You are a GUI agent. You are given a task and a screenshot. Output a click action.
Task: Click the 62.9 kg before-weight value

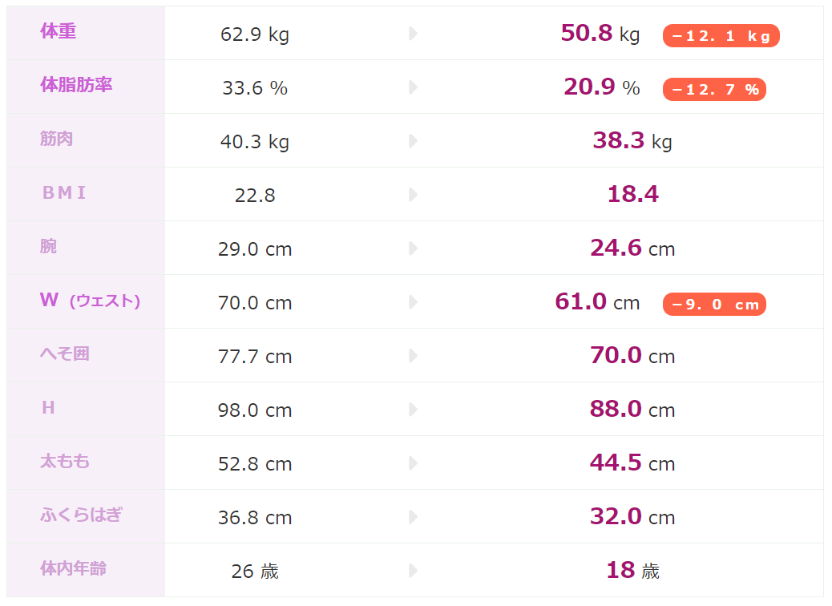tap(255, 34)
